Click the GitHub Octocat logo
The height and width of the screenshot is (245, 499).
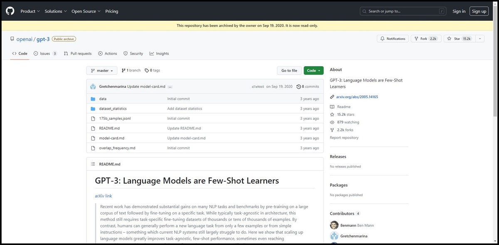tap(10, 11)
